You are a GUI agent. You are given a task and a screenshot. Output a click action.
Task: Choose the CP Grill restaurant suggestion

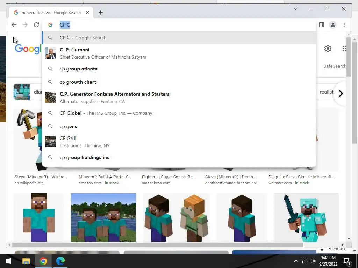click(179, 142)
